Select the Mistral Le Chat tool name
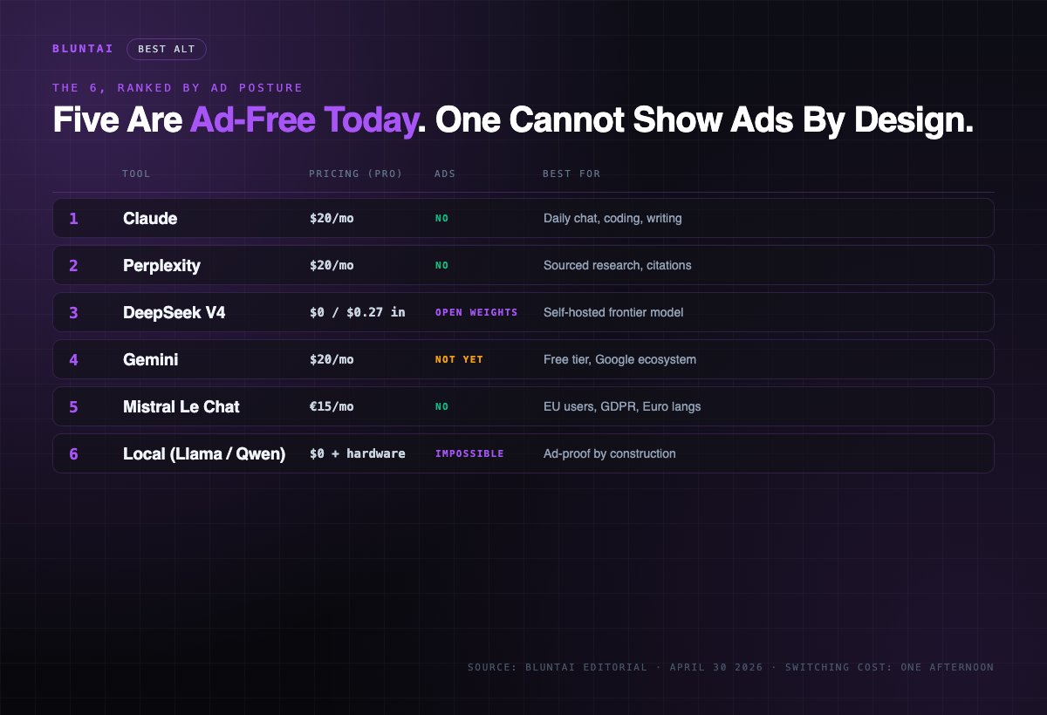1047x715 pixels. click(181, 407)
